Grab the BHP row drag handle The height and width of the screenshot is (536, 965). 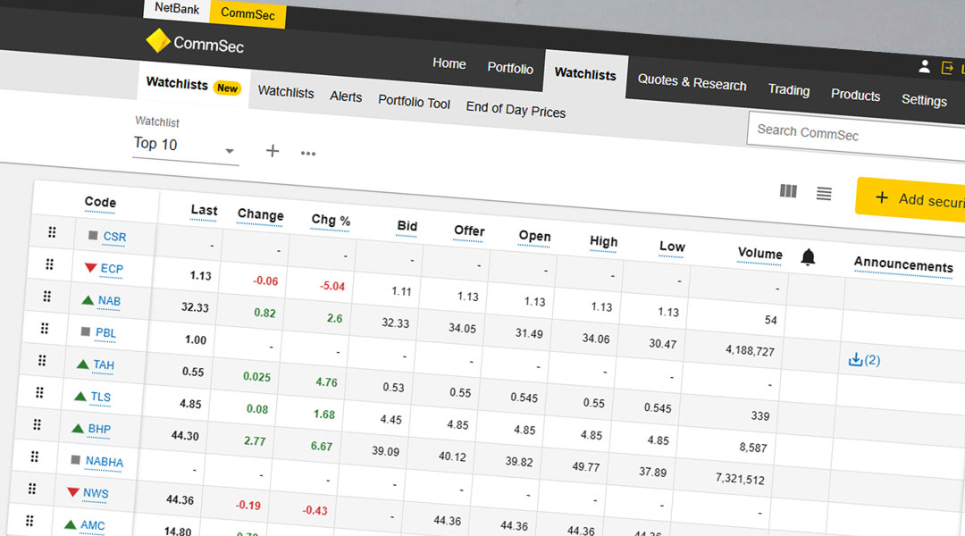(37, 424)
